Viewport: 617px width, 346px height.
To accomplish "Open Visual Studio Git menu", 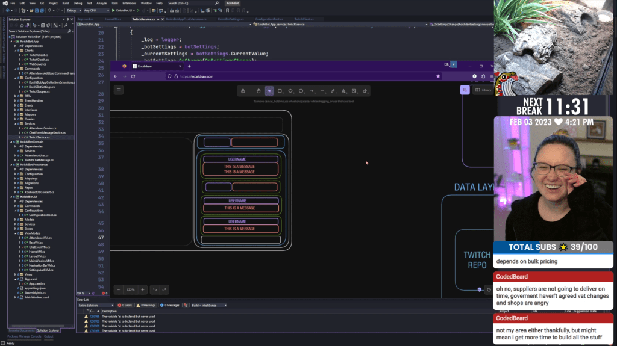I will [42, 3].
